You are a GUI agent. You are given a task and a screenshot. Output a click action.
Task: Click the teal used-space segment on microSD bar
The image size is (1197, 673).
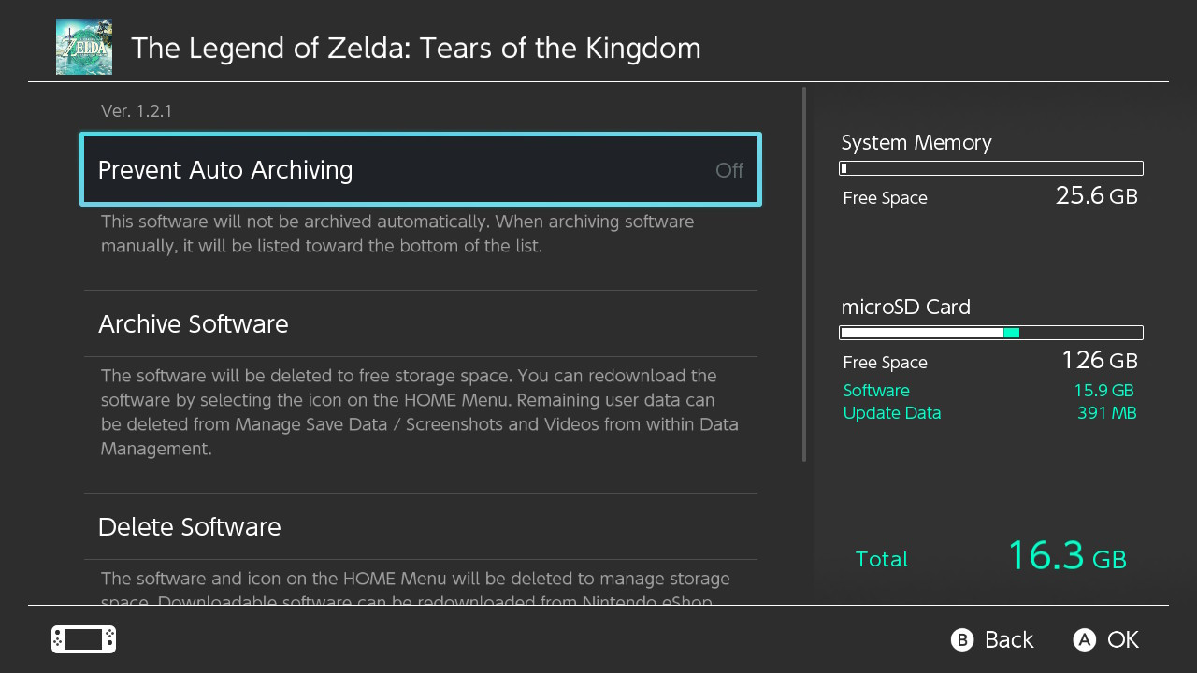point(1011,333)
